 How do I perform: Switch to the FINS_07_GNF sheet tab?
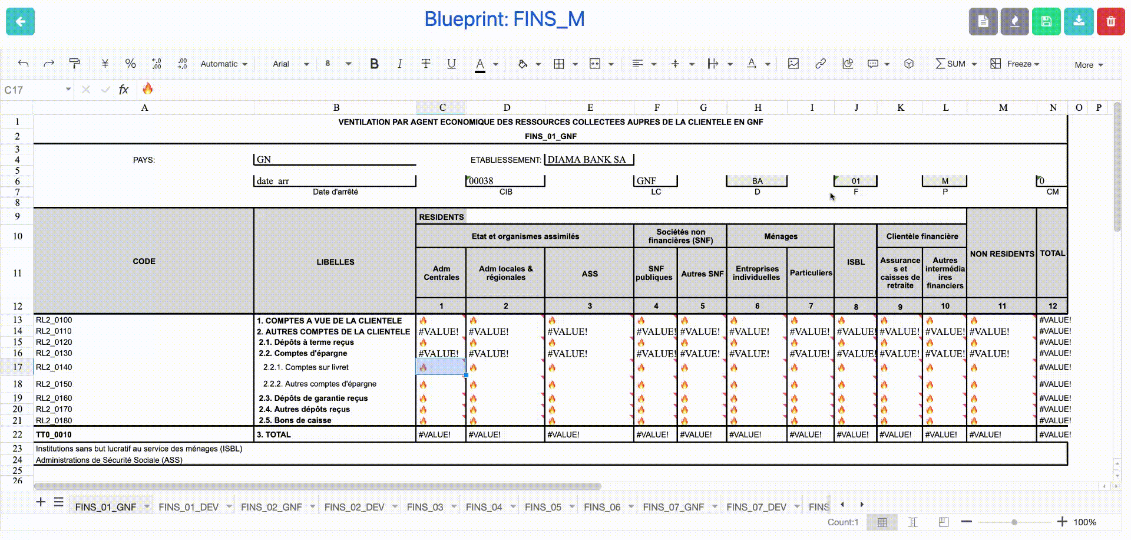coord(673,507)
